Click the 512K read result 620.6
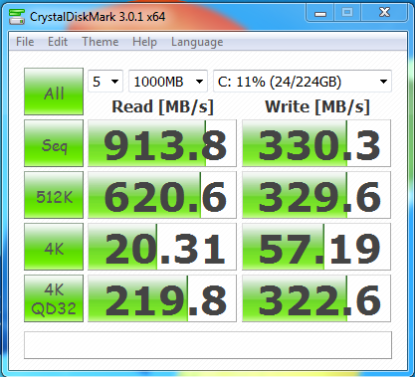The height and width of the screenshot is (377, 415). coord(162,195)
